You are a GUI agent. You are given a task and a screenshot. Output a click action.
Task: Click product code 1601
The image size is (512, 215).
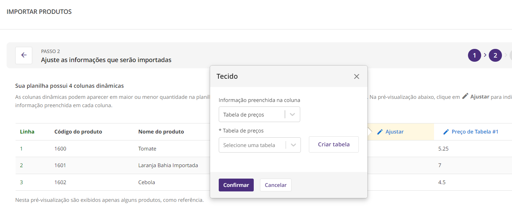click(60, 165)
